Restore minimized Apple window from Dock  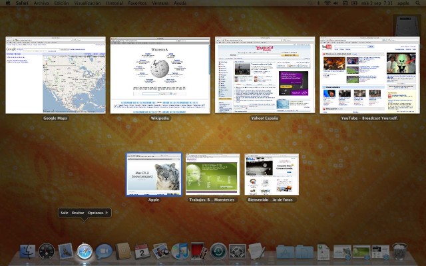click(342, 251)
